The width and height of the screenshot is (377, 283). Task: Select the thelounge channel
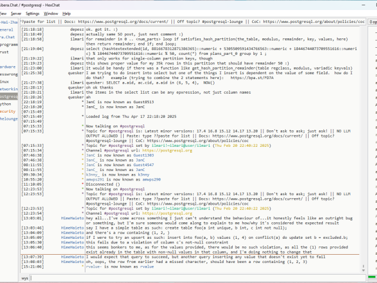pyautogui.click(x=8, y=118)
